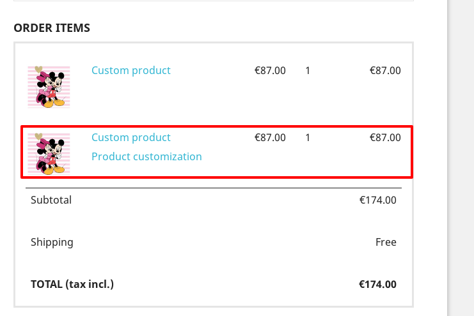Click the first item's quantity value
The width and height of the screenshot is (474, 316).
308,70
